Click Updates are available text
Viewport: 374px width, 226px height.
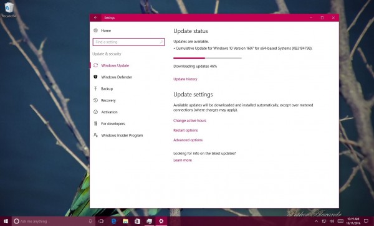pyautogui.click(x=191, y=42)
